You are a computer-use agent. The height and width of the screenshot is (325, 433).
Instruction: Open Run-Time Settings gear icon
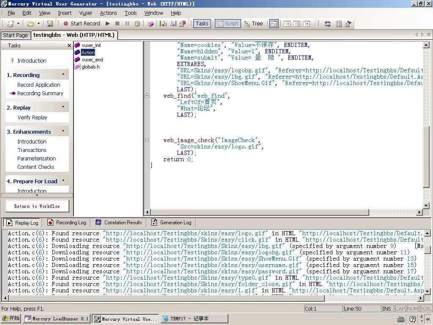137,24
